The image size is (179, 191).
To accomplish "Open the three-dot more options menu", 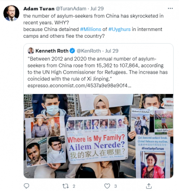I will coord(170,9).
